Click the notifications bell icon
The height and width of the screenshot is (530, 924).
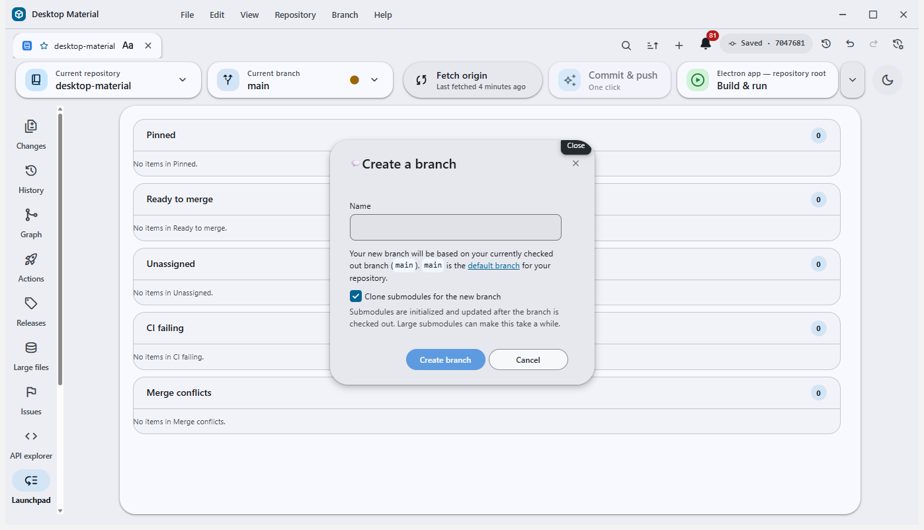706,44
